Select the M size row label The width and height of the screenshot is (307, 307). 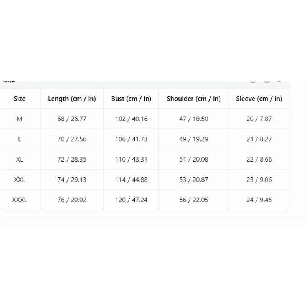click(20, 119)
